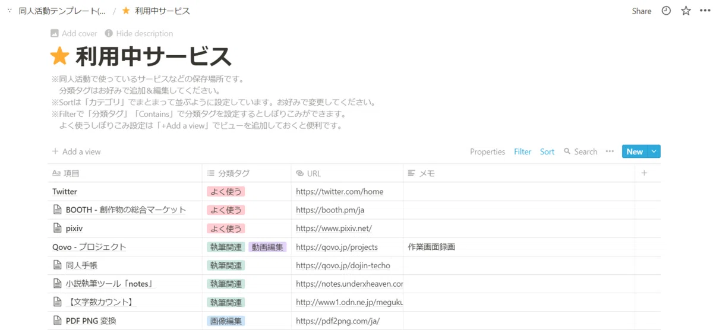
Task: Click the notes.underxheaven URL cell
Action: (x=347, y=284)
